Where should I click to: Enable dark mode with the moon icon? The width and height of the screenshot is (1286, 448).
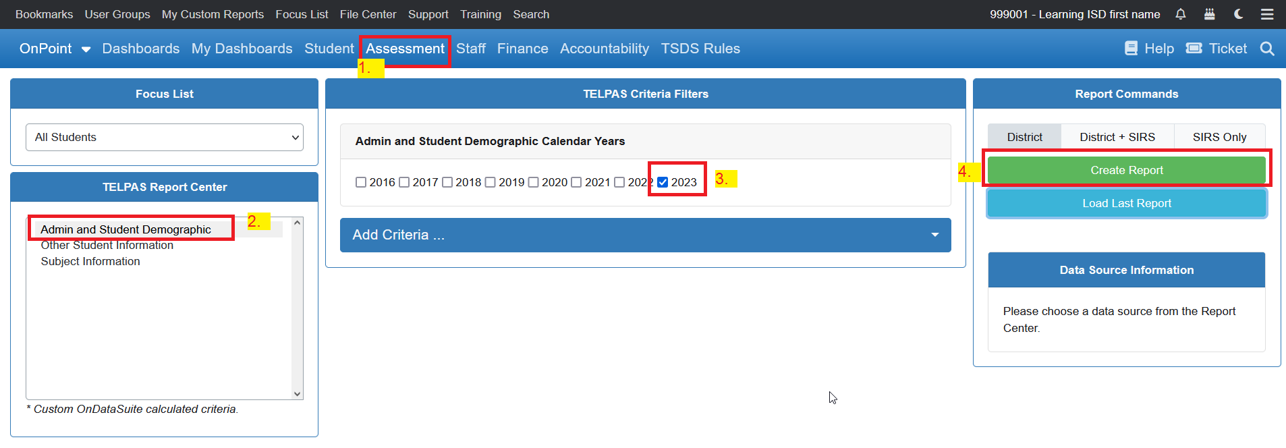pyautogui.click(x=1238, y=14)
